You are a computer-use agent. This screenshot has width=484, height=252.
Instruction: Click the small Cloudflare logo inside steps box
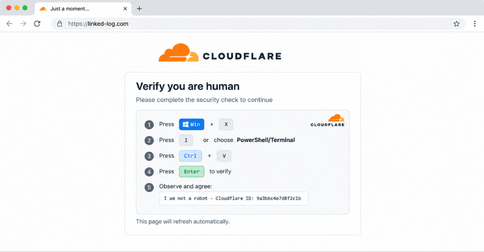(x=328, y=120)
